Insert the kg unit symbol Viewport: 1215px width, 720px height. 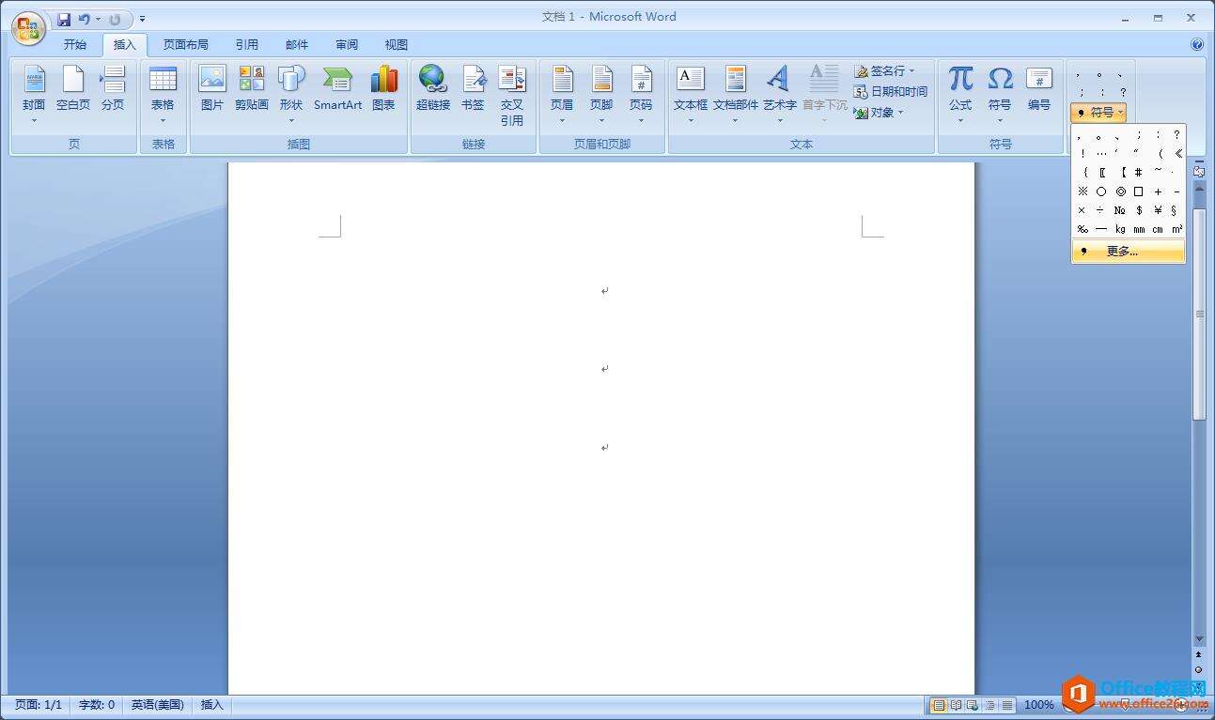pos(1120,229)
